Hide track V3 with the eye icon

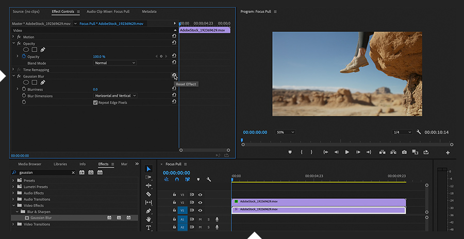pyautogui.click(x=200, y=195)
